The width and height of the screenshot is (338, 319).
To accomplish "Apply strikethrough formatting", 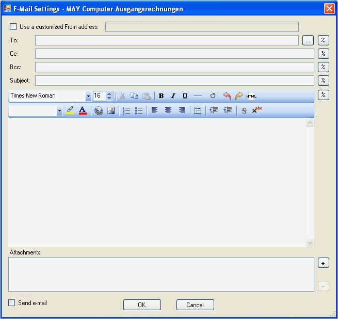I will [244, 110].
